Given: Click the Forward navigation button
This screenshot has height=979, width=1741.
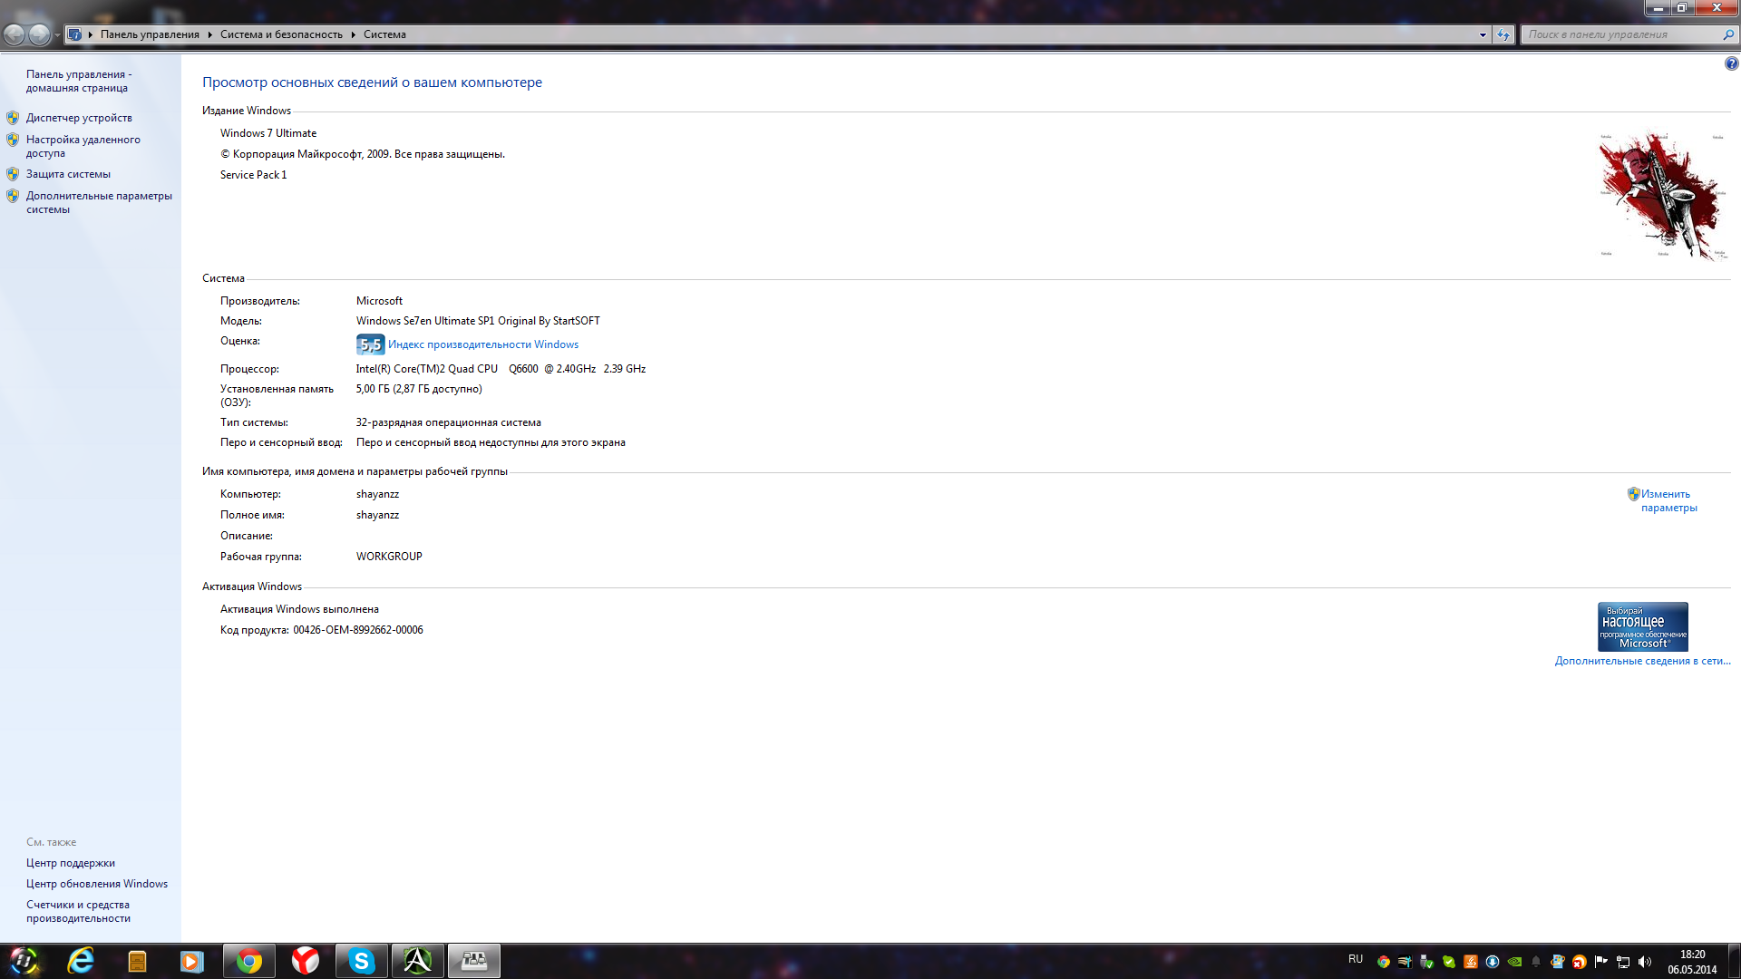Looking at the screenshot, I should click(x=39, y=34).
